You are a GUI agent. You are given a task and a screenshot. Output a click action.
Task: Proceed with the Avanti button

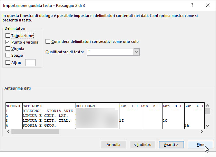[171, 145]
